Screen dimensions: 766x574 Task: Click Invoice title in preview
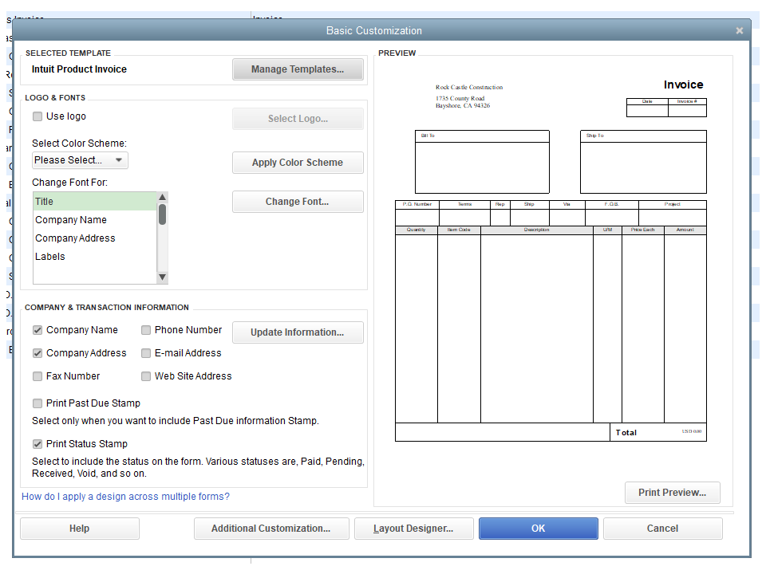tap(683, 85)
